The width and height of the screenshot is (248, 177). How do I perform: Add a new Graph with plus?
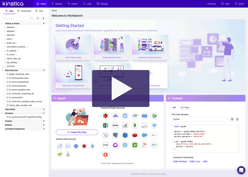pos(44,121)
